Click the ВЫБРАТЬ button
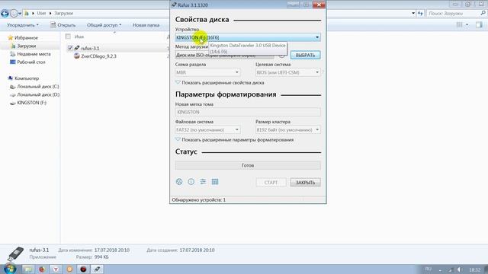This screenshot has width=488, height=274. pyautogui.click(x=305, y=55)
